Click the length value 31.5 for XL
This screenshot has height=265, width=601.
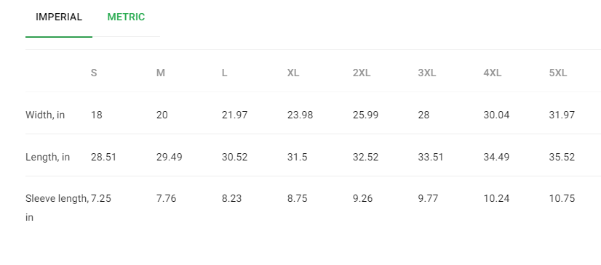click(x=298, y=157)
